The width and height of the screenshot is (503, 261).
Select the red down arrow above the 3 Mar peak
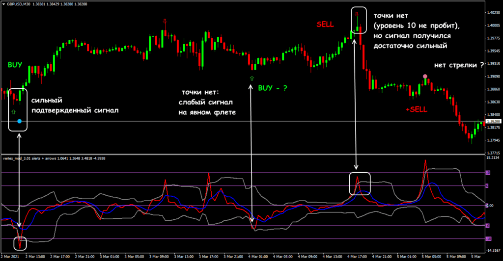165,21
